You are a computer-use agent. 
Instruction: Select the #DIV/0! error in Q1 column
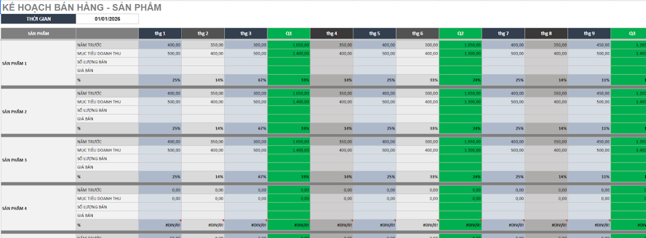click(x=289, y=225)
